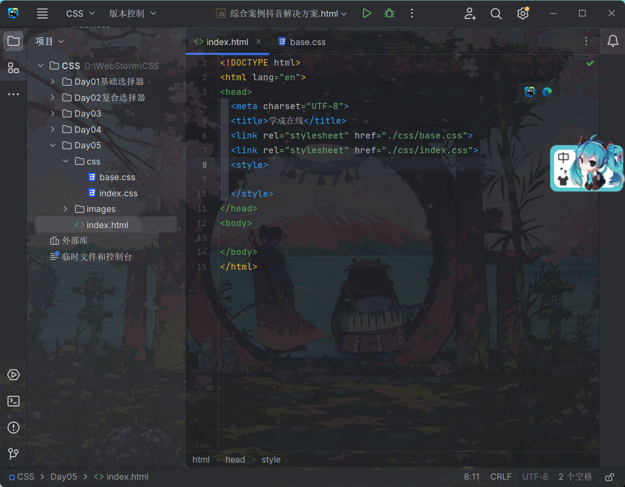Screen dimensions: 625x487
Task: Click the <title> tag line
Action: point(288,121)
